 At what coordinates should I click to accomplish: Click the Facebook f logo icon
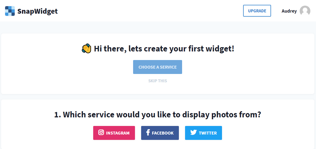pyautogui.click(x=148, y=132)
